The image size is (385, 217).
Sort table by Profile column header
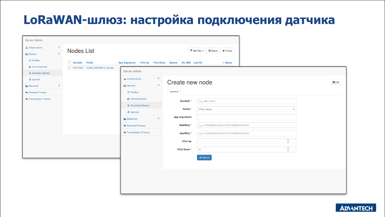(90, 63)
